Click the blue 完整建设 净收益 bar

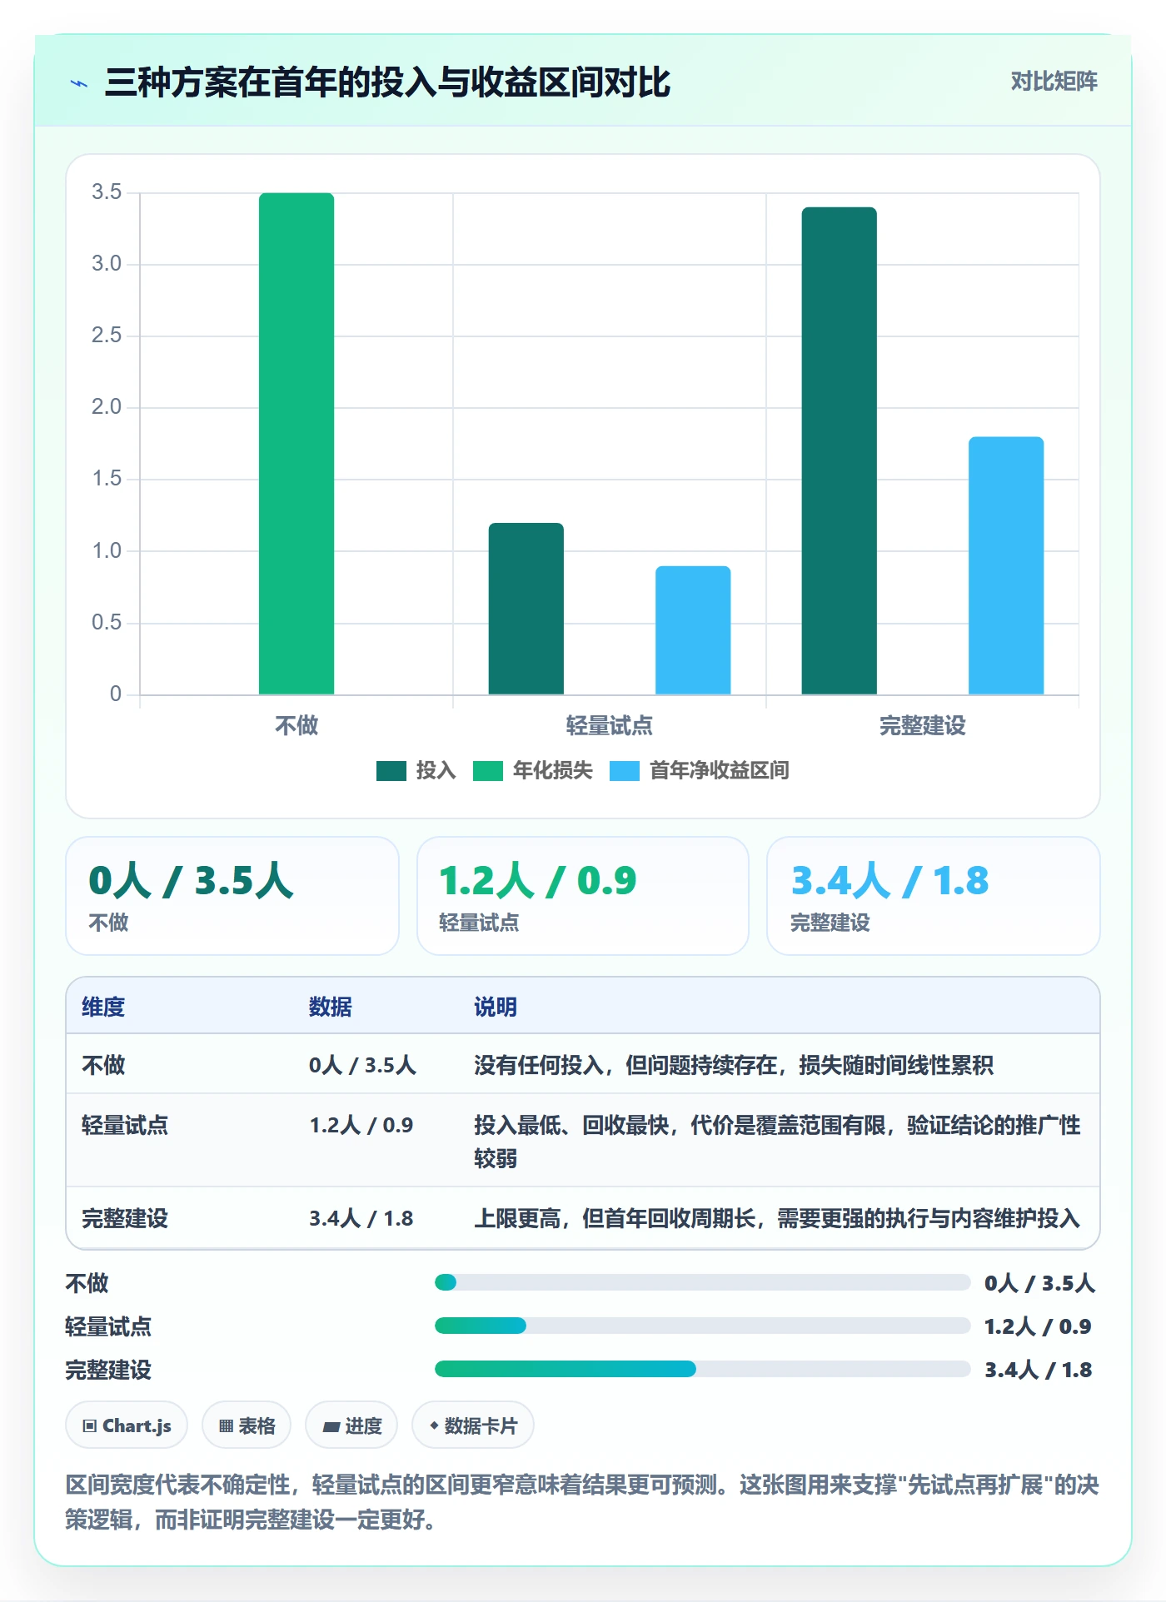click(1006, 565)
